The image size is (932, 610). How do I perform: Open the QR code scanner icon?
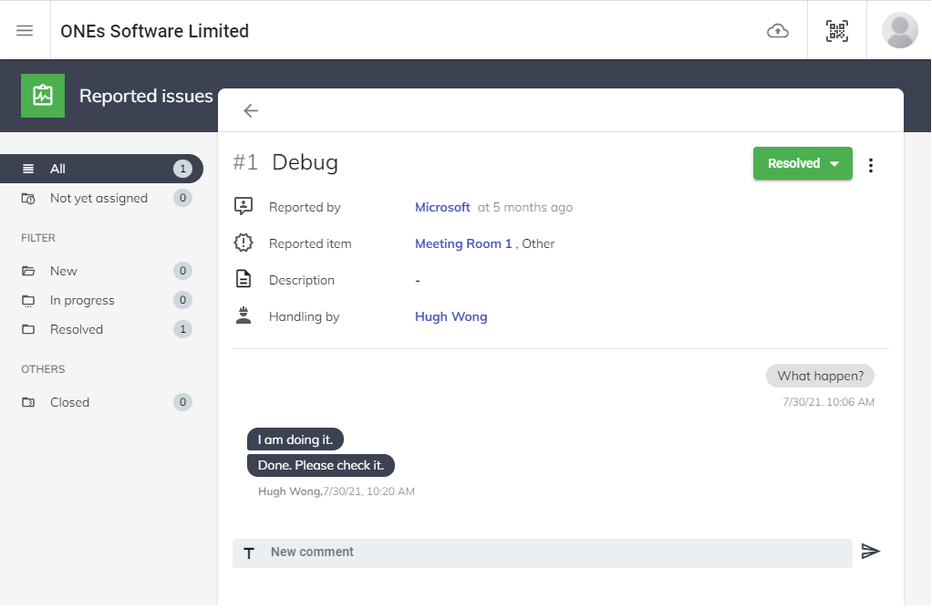tap(836, 31)
